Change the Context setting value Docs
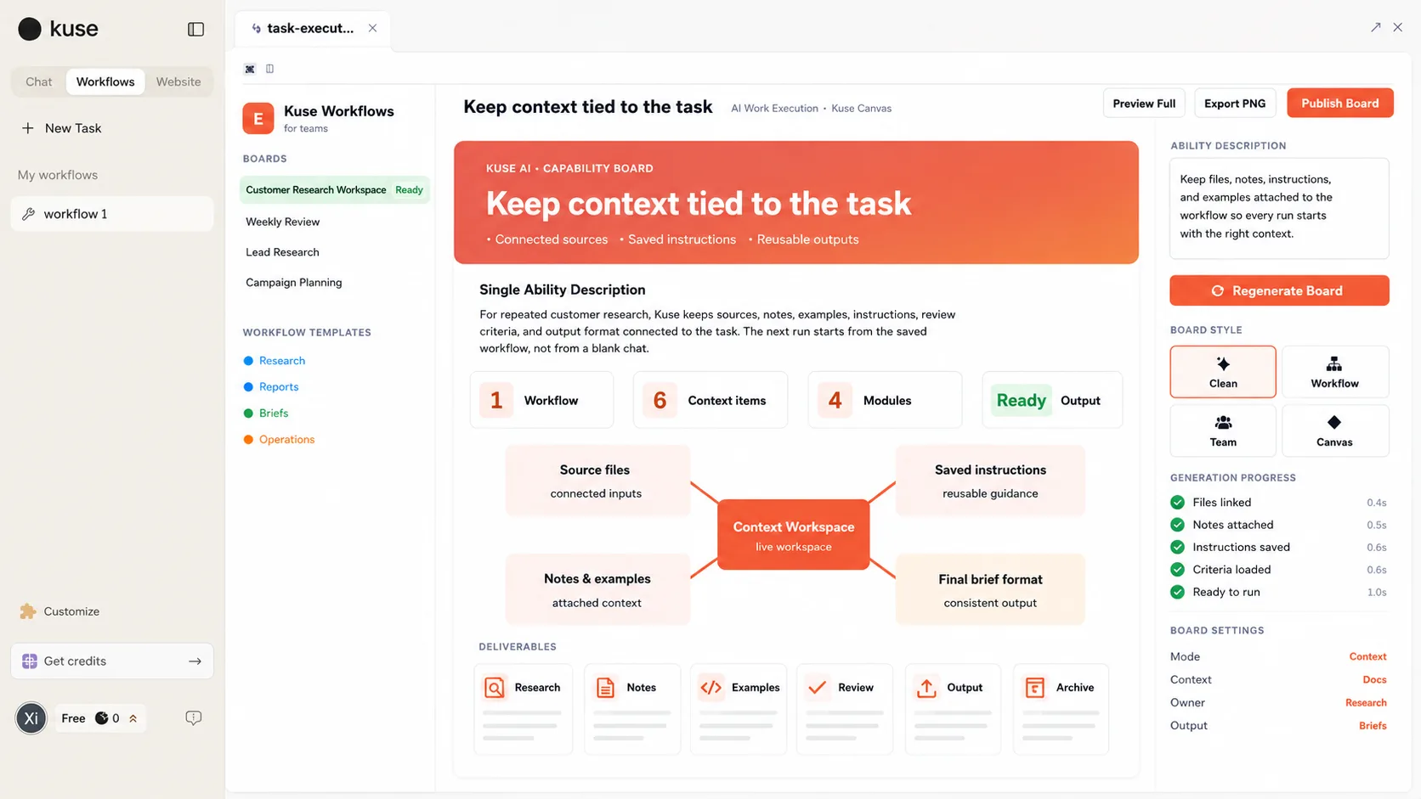This screenshot has height=799, width=1421. [1374, 680]
